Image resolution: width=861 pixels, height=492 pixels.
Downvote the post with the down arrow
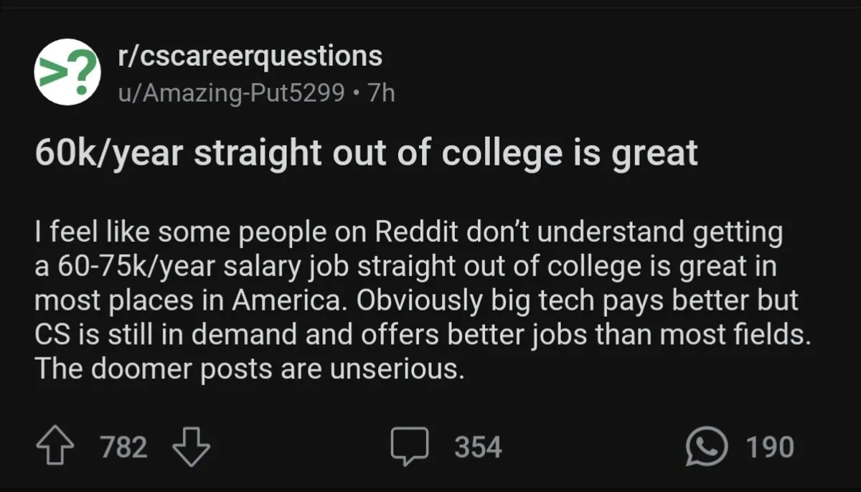pos(192,447)
